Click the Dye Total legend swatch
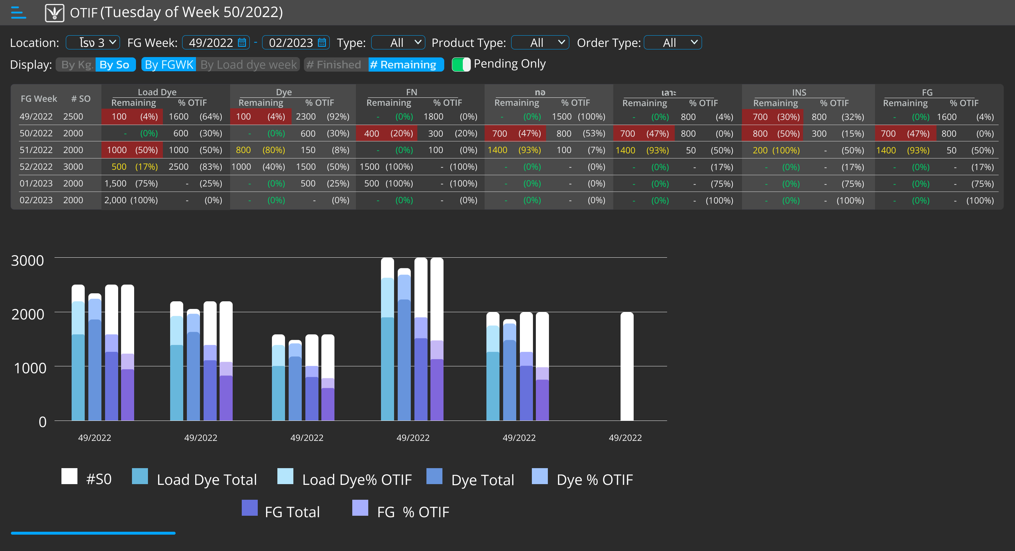 pyautogui.click(x=434, y=476)
